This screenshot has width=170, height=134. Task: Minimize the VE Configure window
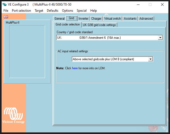tap(138, 5)
